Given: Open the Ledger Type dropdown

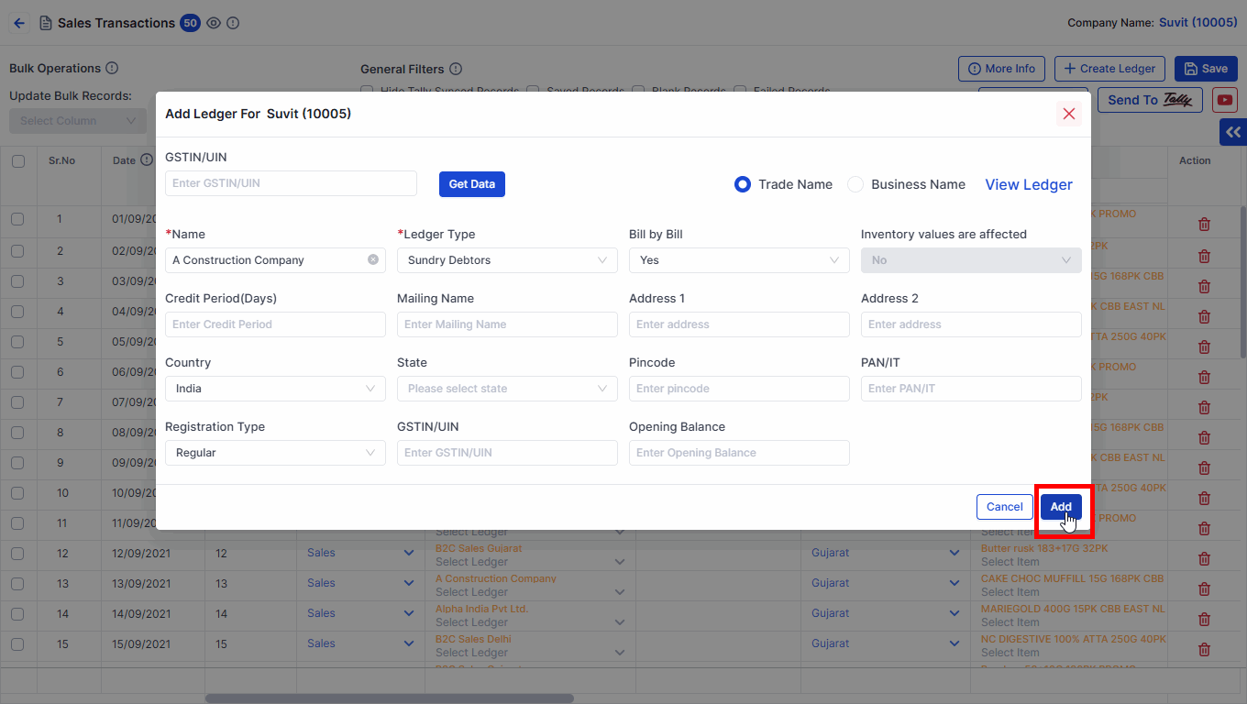Looking at the screenshot, I should click(507, 260).
